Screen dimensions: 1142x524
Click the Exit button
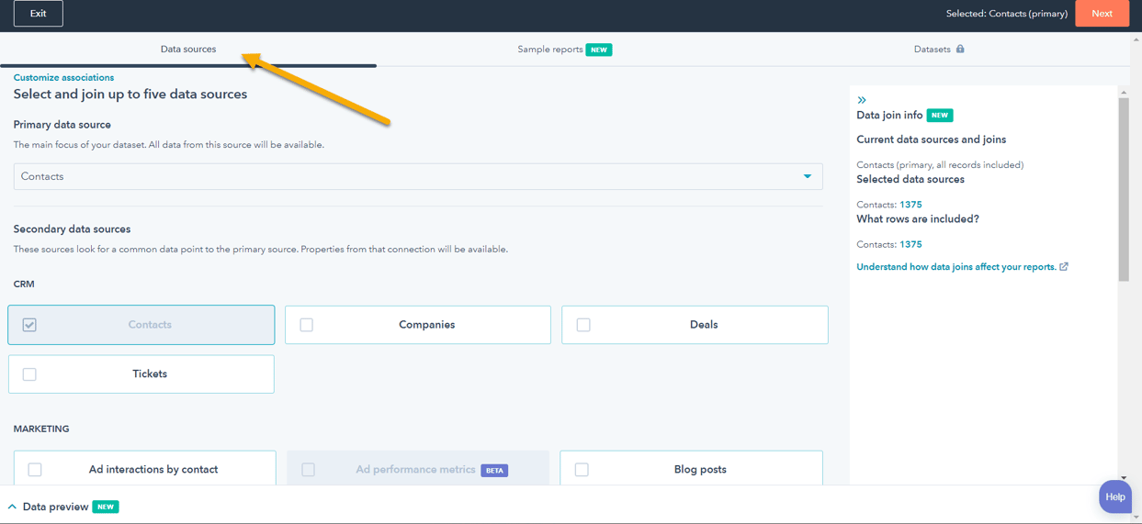[39, 14]
